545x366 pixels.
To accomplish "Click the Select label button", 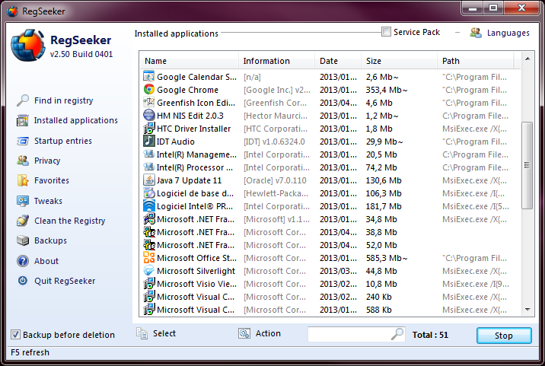I will coord(164,333).
